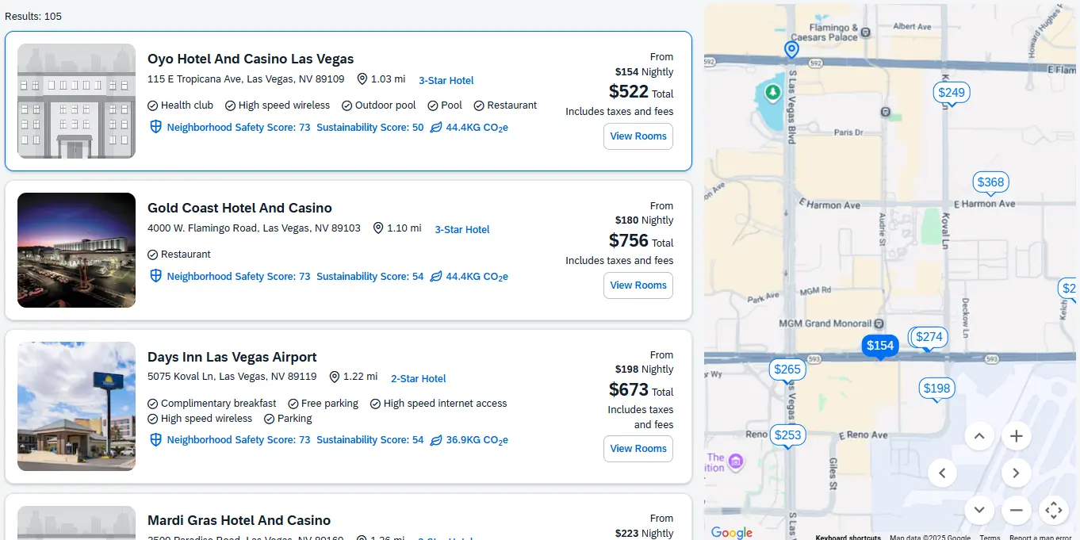Select the $253 map price marker
This screenshot has height=540, width=1080.
(787, 435)
